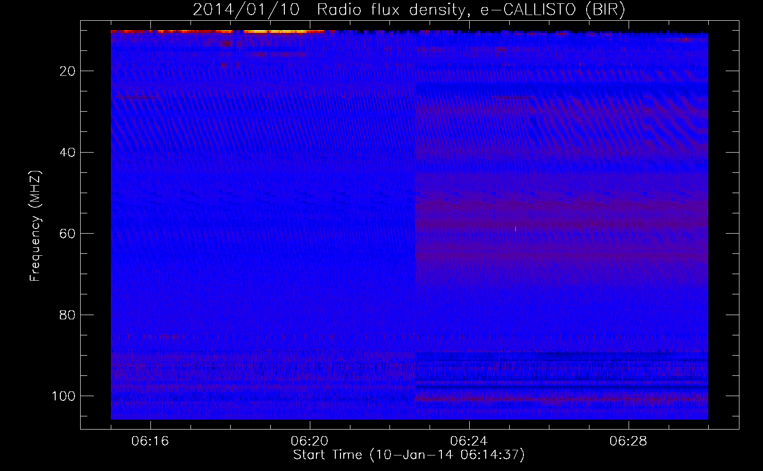Click the 80 MHz frequency tick label

pos(68,315)
